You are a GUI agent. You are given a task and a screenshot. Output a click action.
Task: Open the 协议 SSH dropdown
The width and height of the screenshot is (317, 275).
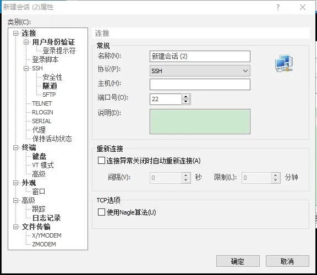(200, 71)
